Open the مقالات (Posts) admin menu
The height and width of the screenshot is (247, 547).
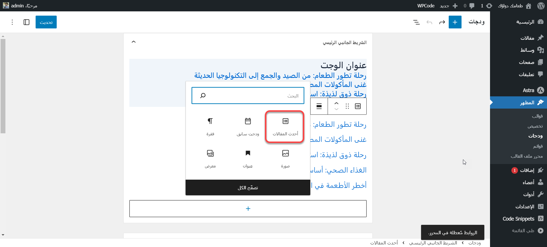[527, 38]
